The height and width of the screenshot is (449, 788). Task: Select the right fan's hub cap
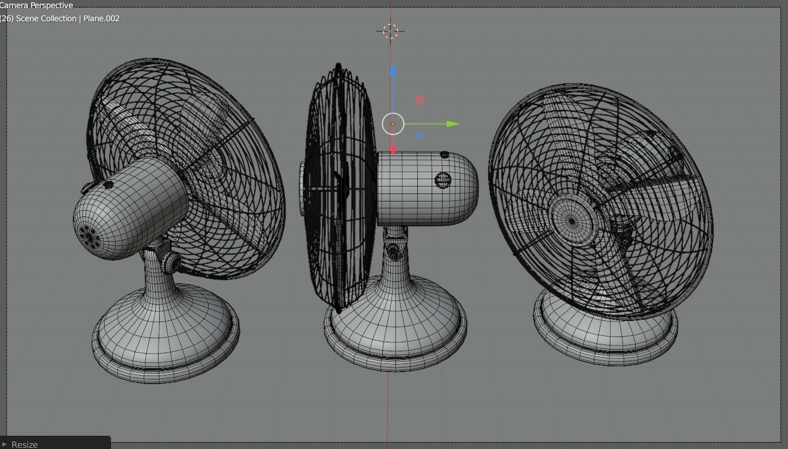pos(572,220)
